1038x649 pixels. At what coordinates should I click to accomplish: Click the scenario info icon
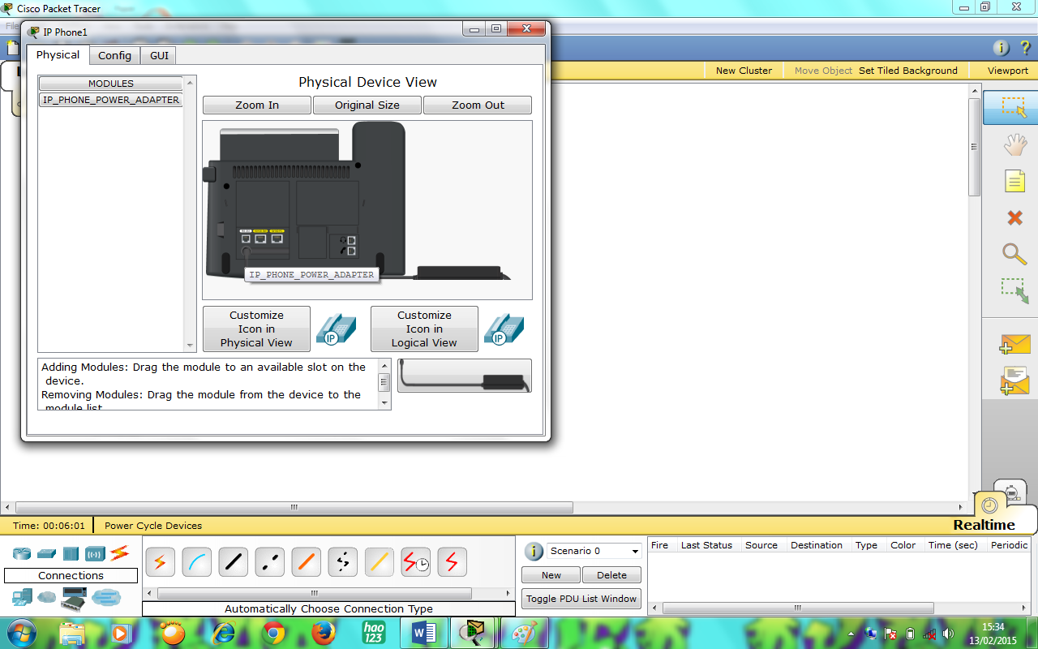(534, 552)
